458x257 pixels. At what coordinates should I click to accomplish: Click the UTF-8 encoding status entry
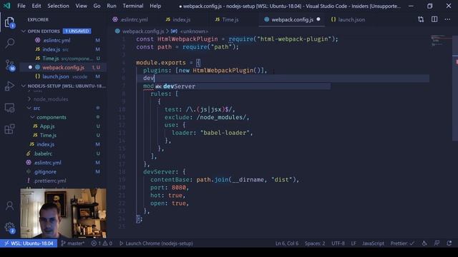coord(338,243)
